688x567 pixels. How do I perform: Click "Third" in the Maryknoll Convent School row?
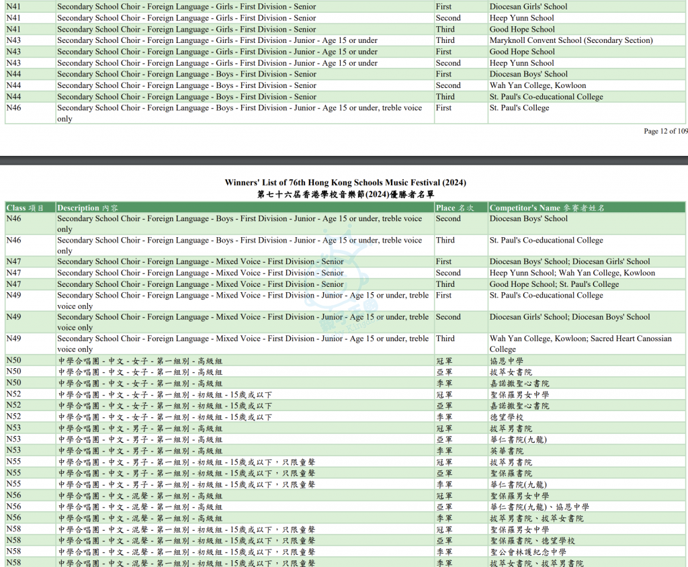point(445,40)
